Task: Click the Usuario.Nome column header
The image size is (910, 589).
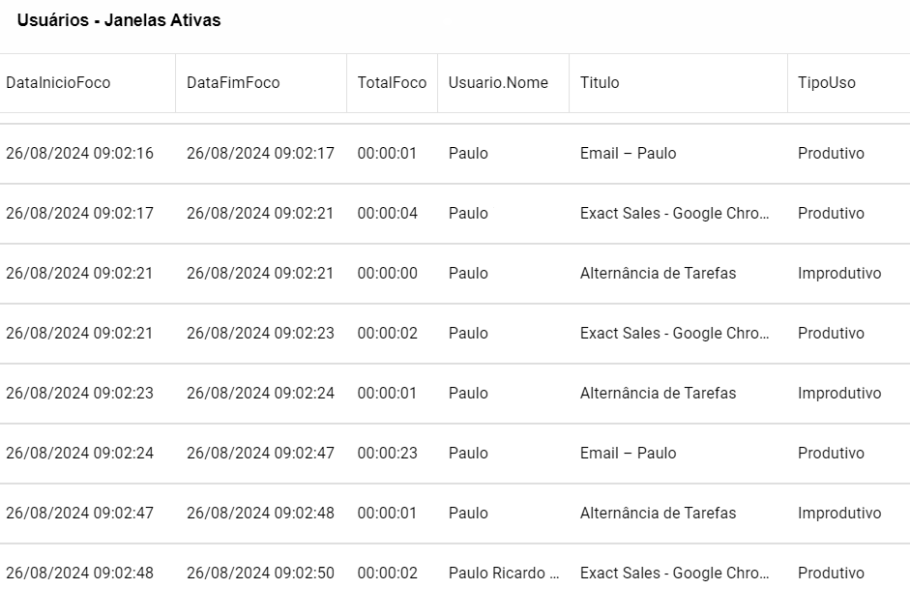Action: pyautogui.click(x=498, y=83)
